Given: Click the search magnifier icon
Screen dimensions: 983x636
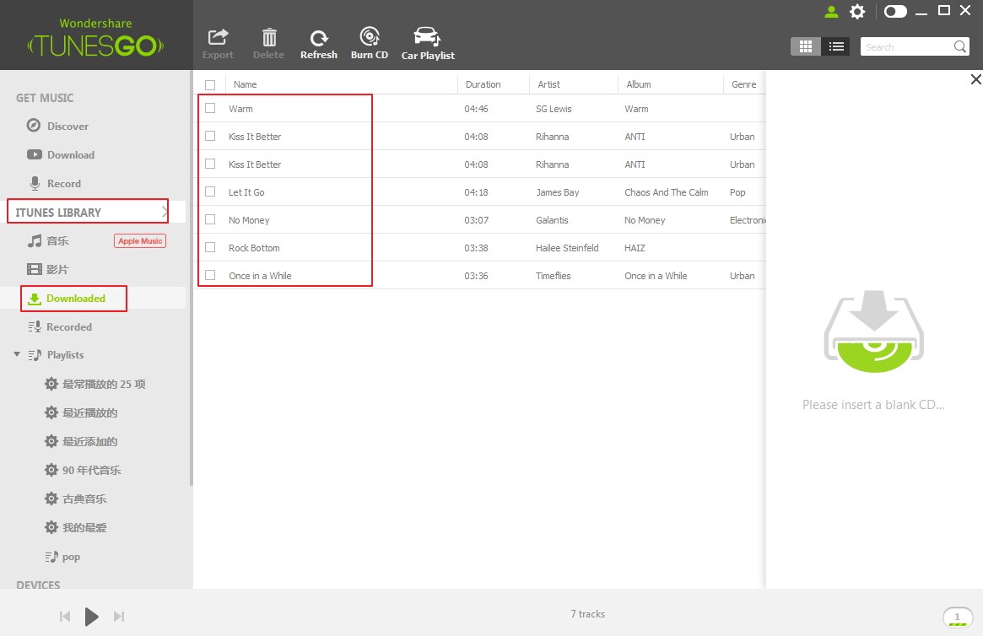Looking at the screenshot, I should [x=960, y=46].
